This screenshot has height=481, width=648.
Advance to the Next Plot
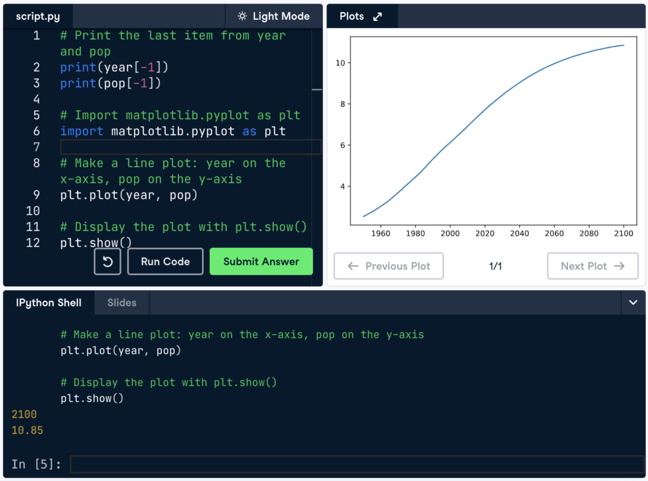tap(592, 266)
